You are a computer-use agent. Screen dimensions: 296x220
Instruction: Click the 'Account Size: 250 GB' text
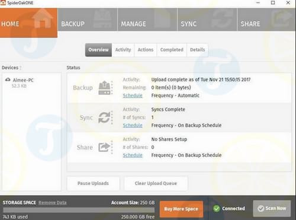(x=133, y=203)
